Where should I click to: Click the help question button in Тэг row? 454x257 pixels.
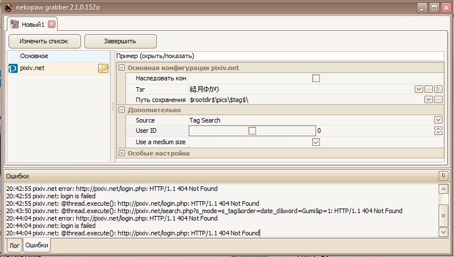(x=438, y=89)
